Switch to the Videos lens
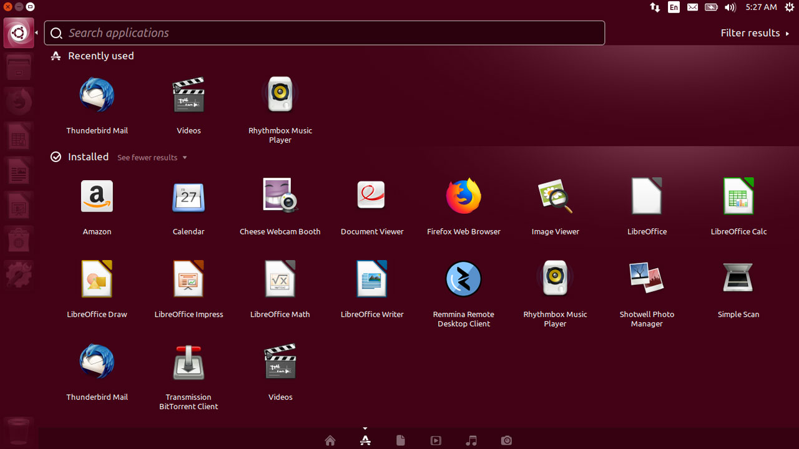Image resolution: width=799 pixels, height=449 pixels. tap(436, 440)
